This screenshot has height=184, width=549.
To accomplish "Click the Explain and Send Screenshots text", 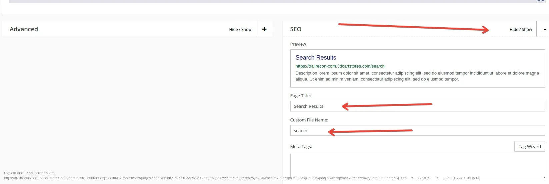I will click(29, 173).
